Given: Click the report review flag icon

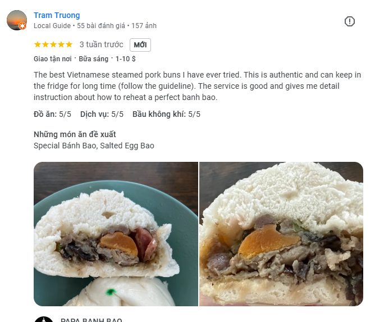Looking at the screenshot, I should coord(349,21).
